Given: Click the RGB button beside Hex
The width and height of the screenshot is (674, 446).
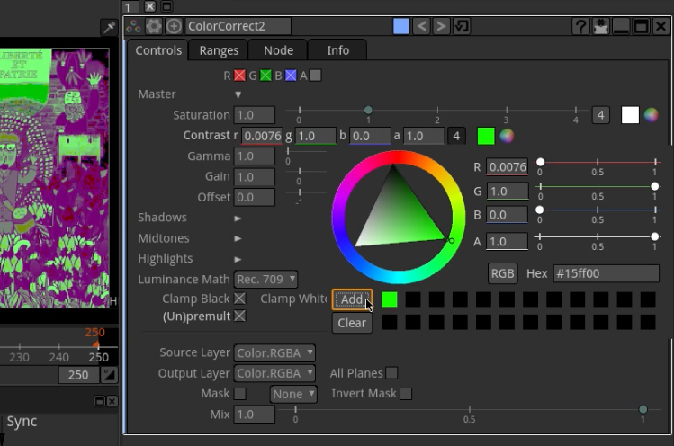Looking at the screenshot, I should point(502,273).
